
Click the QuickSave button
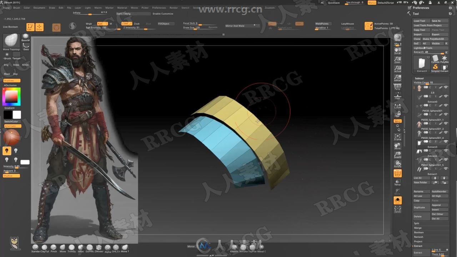pos(334,2)
